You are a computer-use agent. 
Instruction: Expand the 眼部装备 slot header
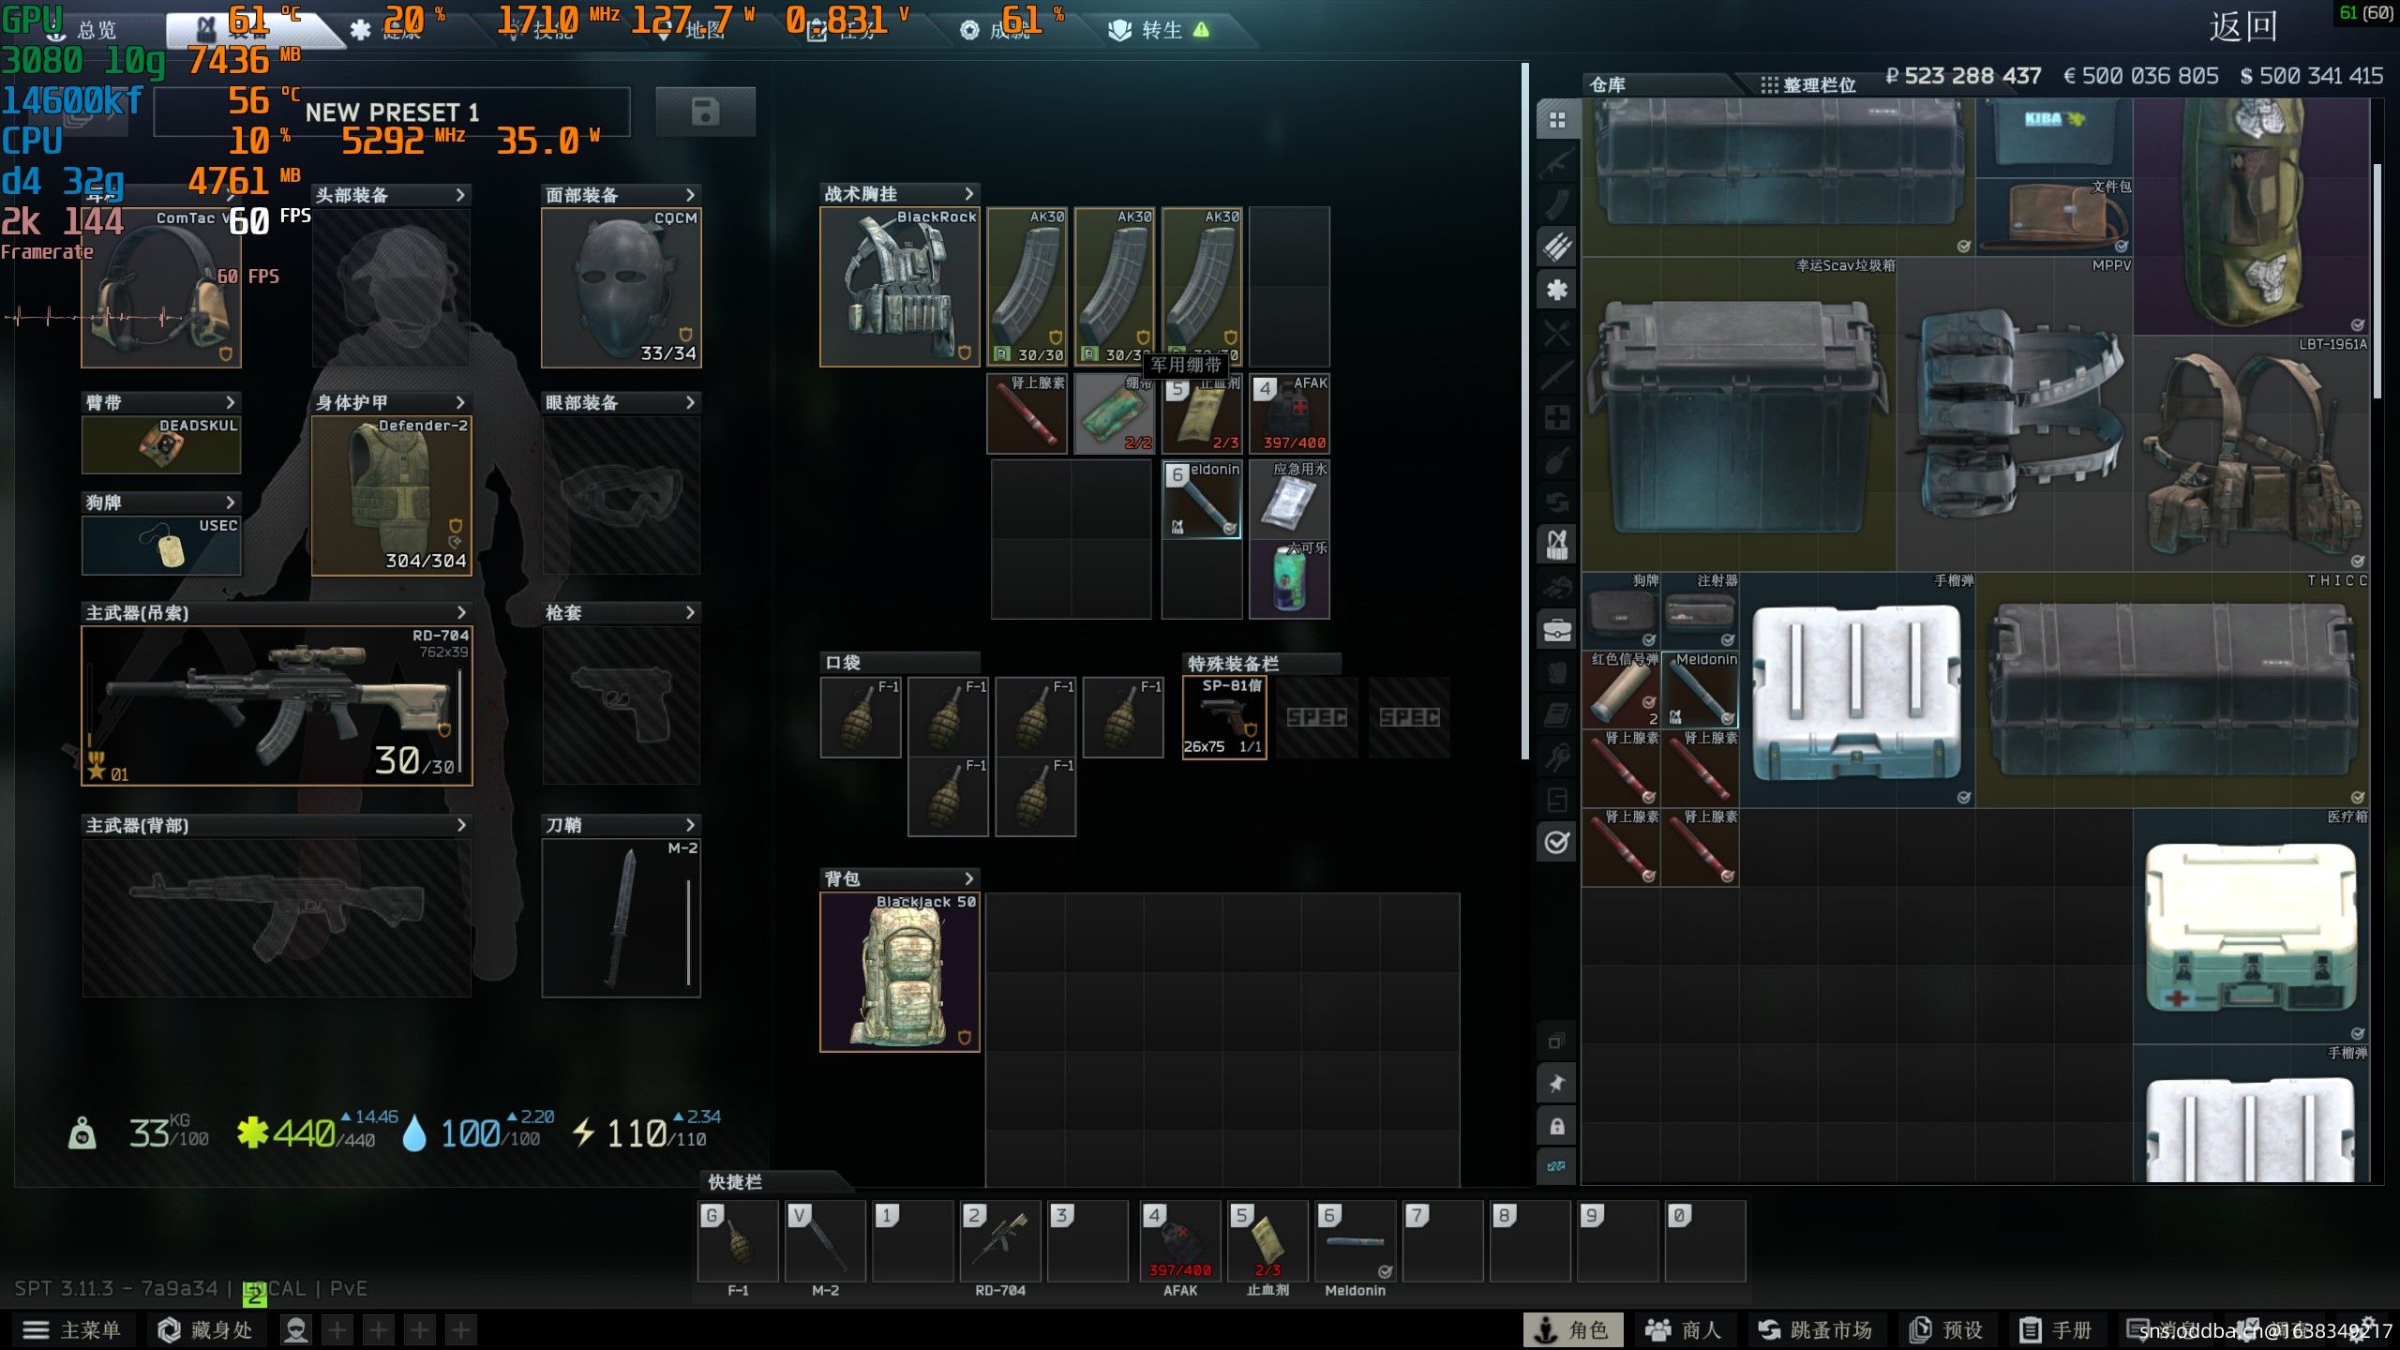pyautogui.click(x=622, y=402)
